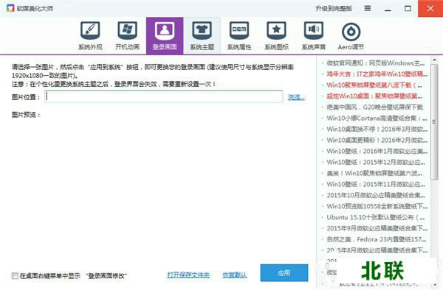Open the 系统外观 section

(x=90, y=36)
